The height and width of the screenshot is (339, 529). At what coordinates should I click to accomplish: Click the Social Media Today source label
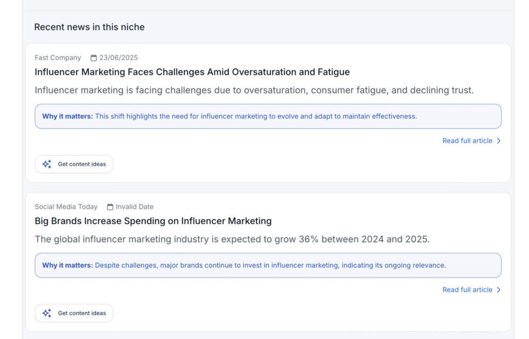pyautogui.click(x=66, y=207)
